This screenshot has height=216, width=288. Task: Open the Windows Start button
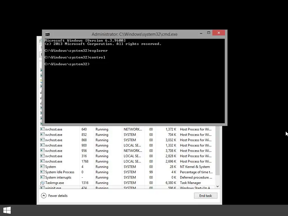(x=7, y=210)
